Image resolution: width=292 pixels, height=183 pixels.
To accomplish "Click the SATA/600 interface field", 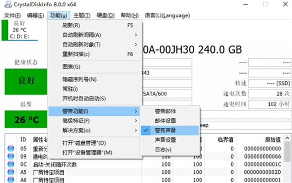I will [167, 94].
